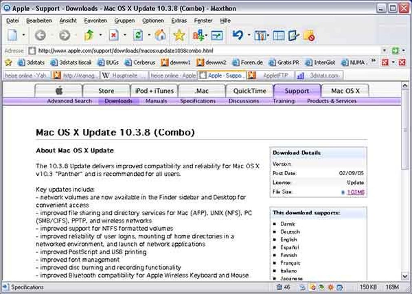
Task: Open the Datei menu
Action: (x=13, y=21)
